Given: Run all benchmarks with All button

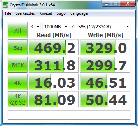Looking at the screenshot, I should tap(18, 30).
